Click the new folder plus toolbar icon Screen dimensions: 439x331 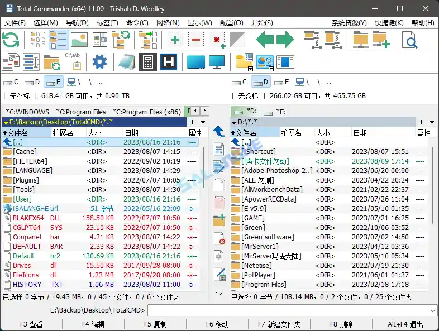pyautogui.click(x=381, y=40)
